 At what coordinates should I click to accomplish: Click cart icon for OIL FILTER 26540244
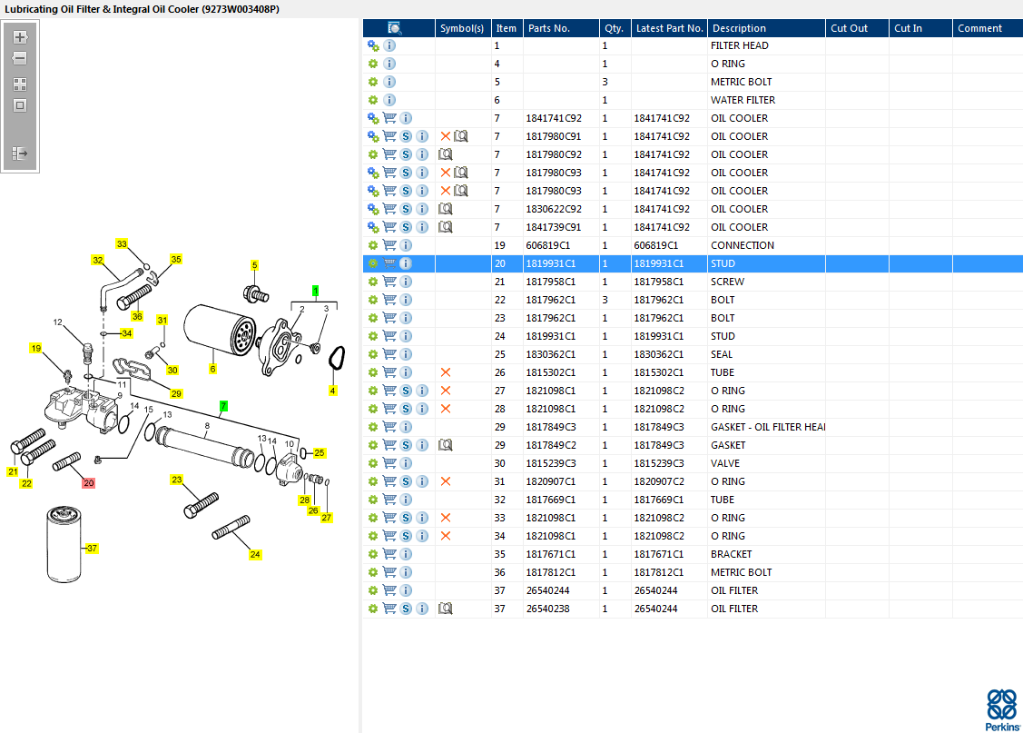coord(389,590)
